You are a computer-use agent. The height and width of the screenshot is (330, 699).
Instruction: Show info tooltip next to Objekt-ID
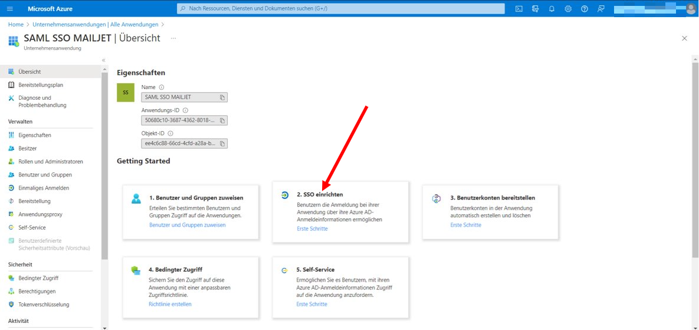tap(170, 133)
